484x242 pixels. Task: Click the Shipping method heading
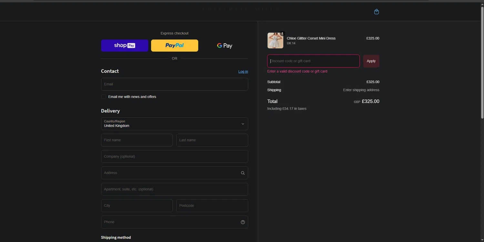pyautogui.click(x=116, y=237)
